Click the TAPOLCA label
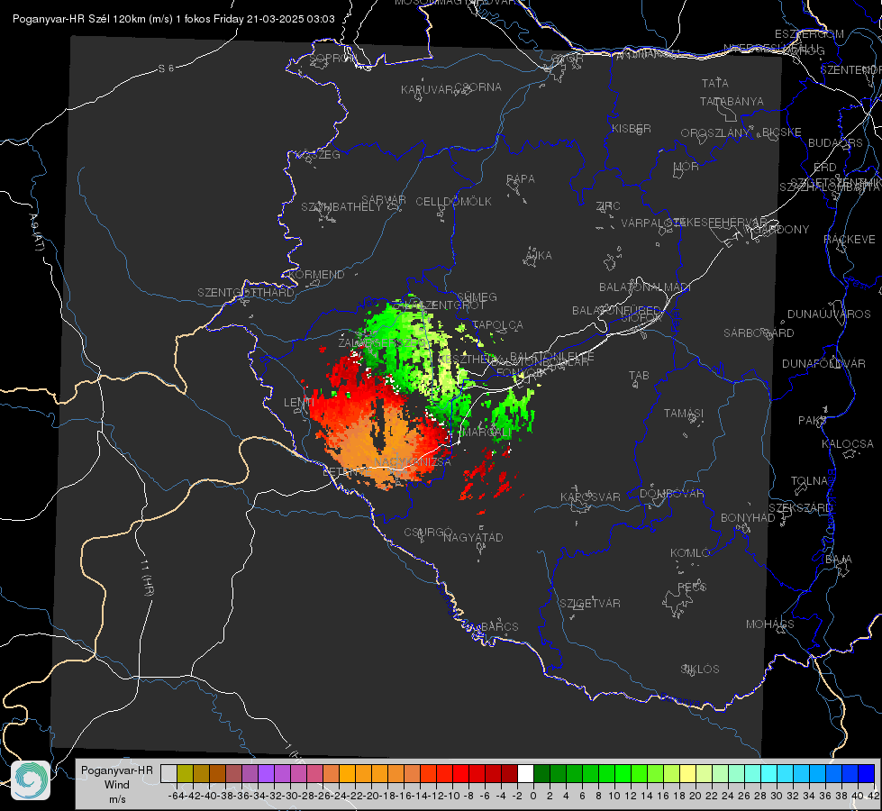882x811 pixels. pos(498,324)
